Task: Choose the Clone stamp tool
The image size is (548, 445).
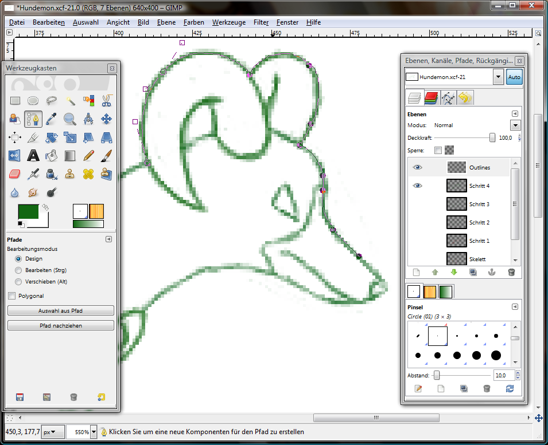Action: (x=70, y=174)
